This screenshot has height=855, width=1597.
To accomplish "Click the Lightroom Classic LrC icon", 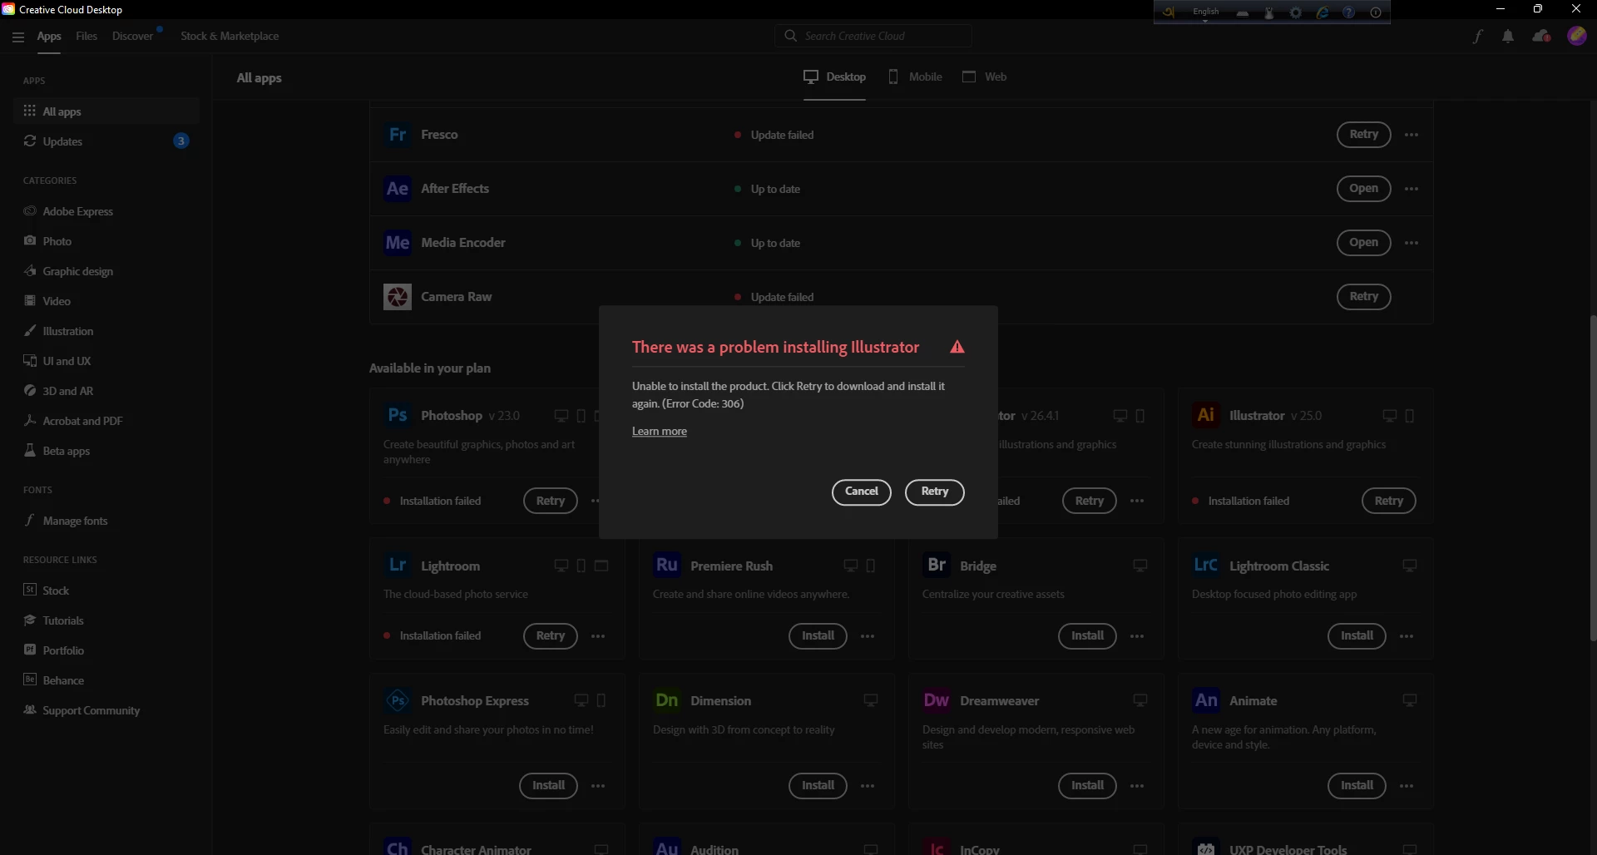I will click(1206, 566).
